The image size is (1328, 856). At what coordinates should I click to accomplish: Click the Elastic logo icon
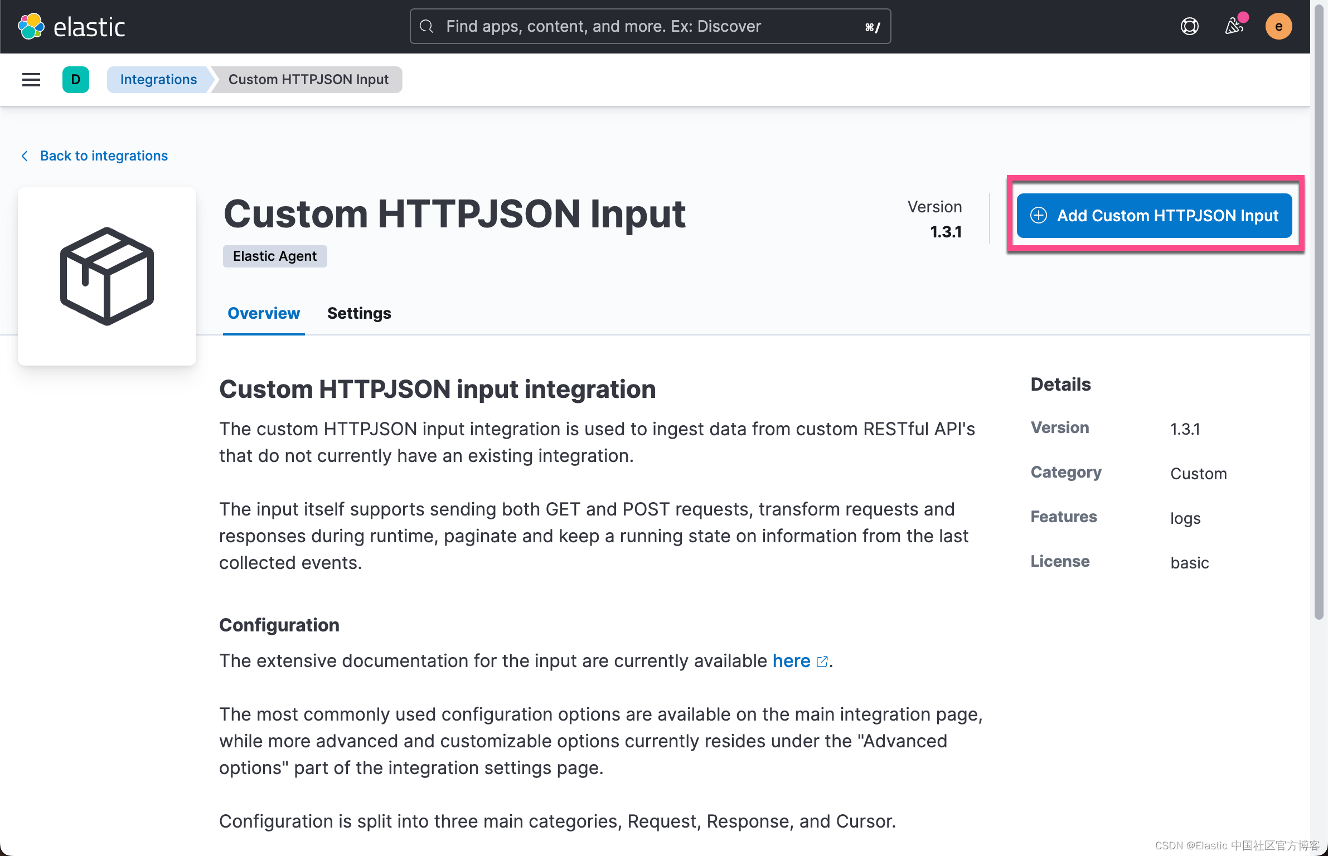click(x=31, y=26)
